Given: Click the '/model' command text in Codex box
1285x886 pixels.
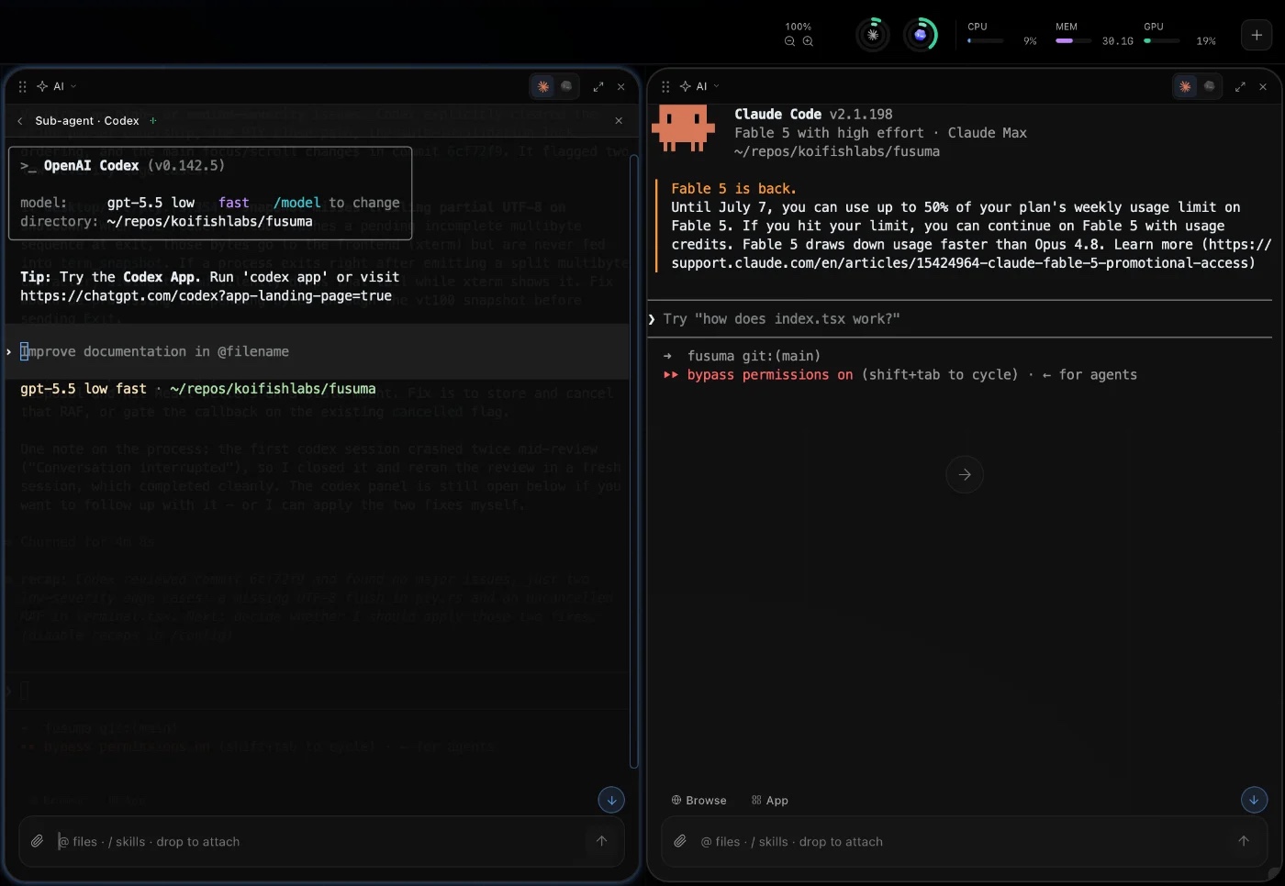Looking at the screenshot, I should click(x=297, y=203).
